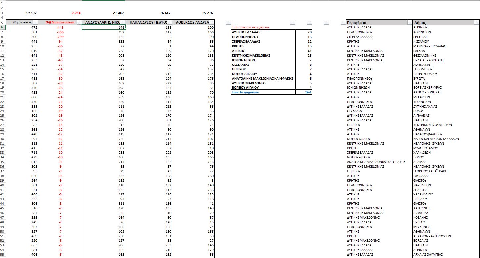Expand the ΛΟΒΕΡΔΟΣ column filter arrow

[212, 22]
